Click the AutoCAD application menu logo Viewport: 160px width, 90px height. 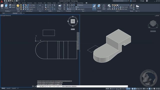point(2,1)
